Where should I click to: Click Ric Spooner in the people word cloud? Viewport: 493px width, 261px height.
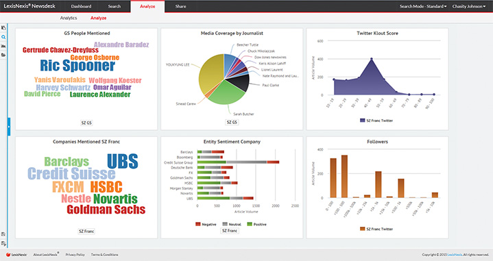[77, 66]
